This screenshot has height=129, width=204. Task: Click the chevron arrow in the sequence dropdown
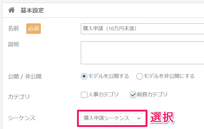pos(139,118)
